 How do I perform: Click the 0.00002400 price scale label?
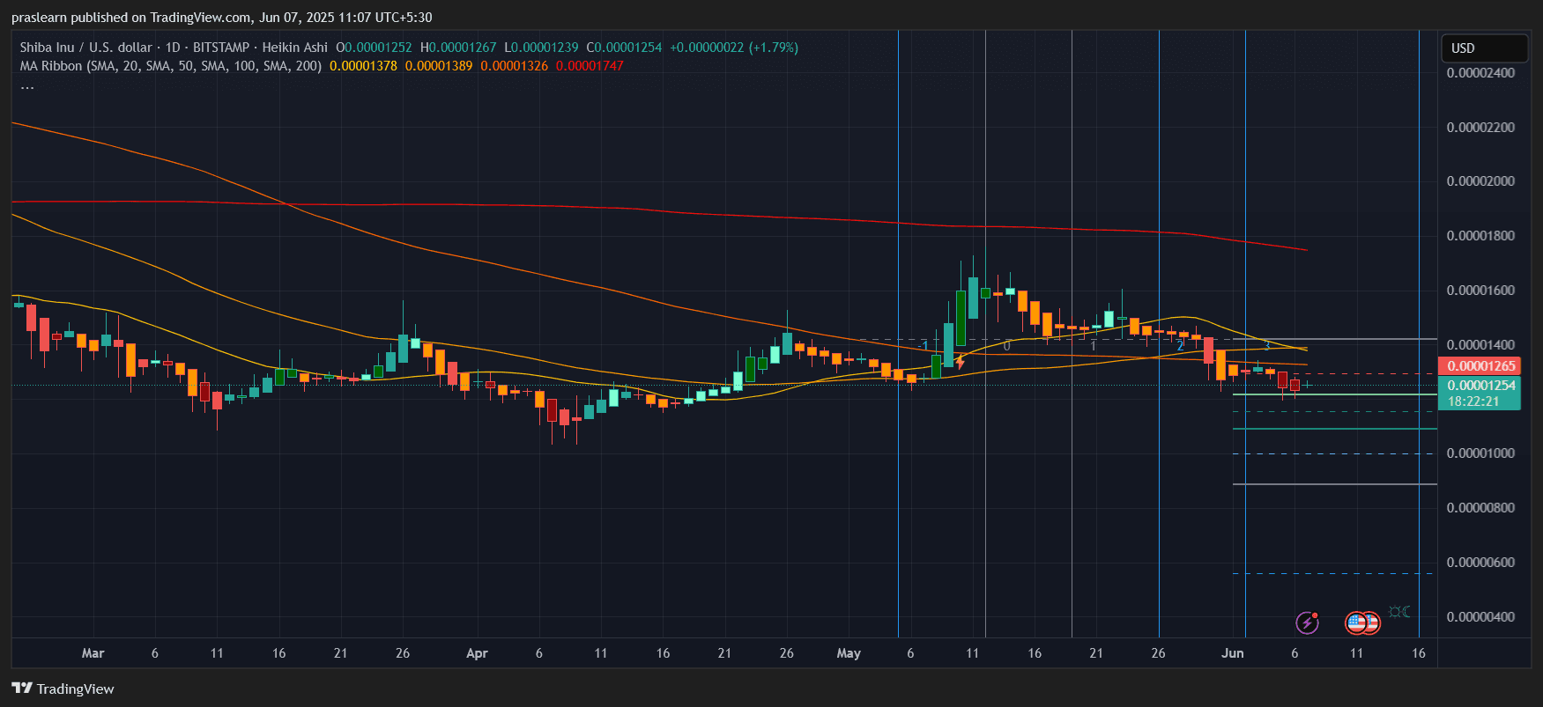pyautogui.click(x=1480, y=73)
